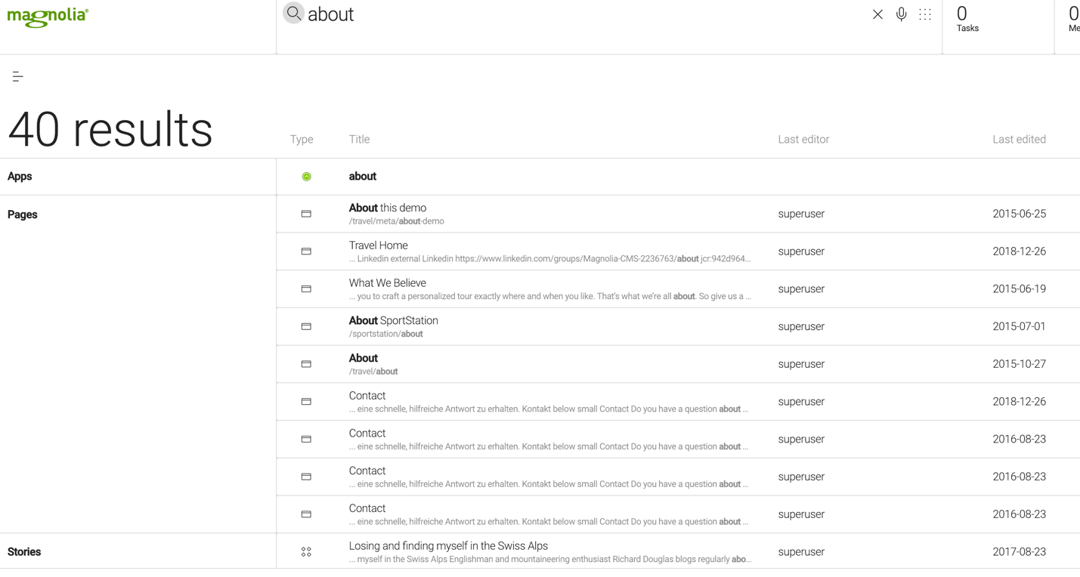This screenshot has height=577, width=1080.
Task: Clear the search with the X icon
Action: [877, 14]
